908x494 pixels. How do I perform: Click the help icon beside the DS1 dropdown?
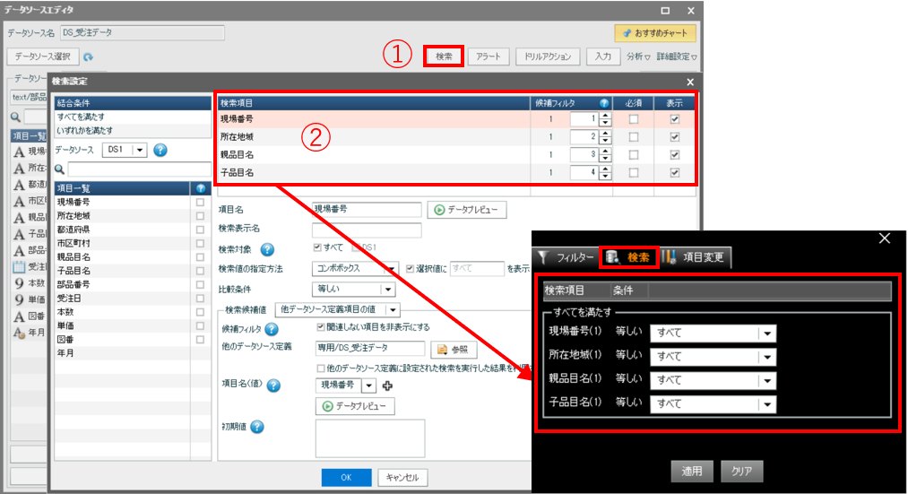point(160,150)
